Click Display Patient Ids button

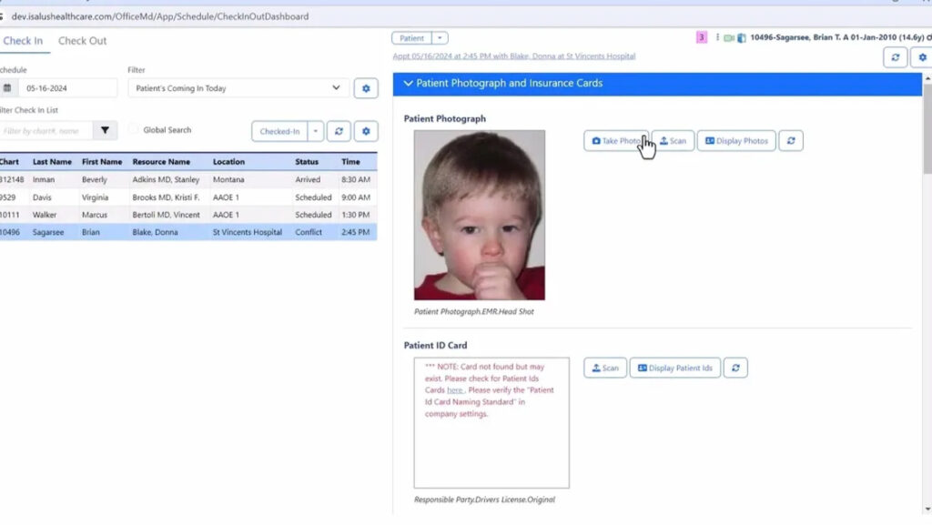coord(674,367)
